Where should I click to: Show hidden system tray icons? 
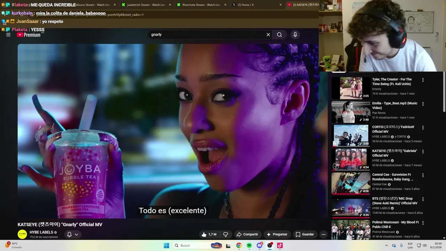pyautogui.click(x=386, y=245)
